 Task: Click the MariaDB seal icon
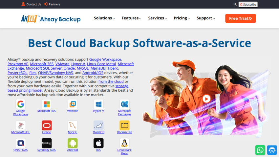pos(98,125)
